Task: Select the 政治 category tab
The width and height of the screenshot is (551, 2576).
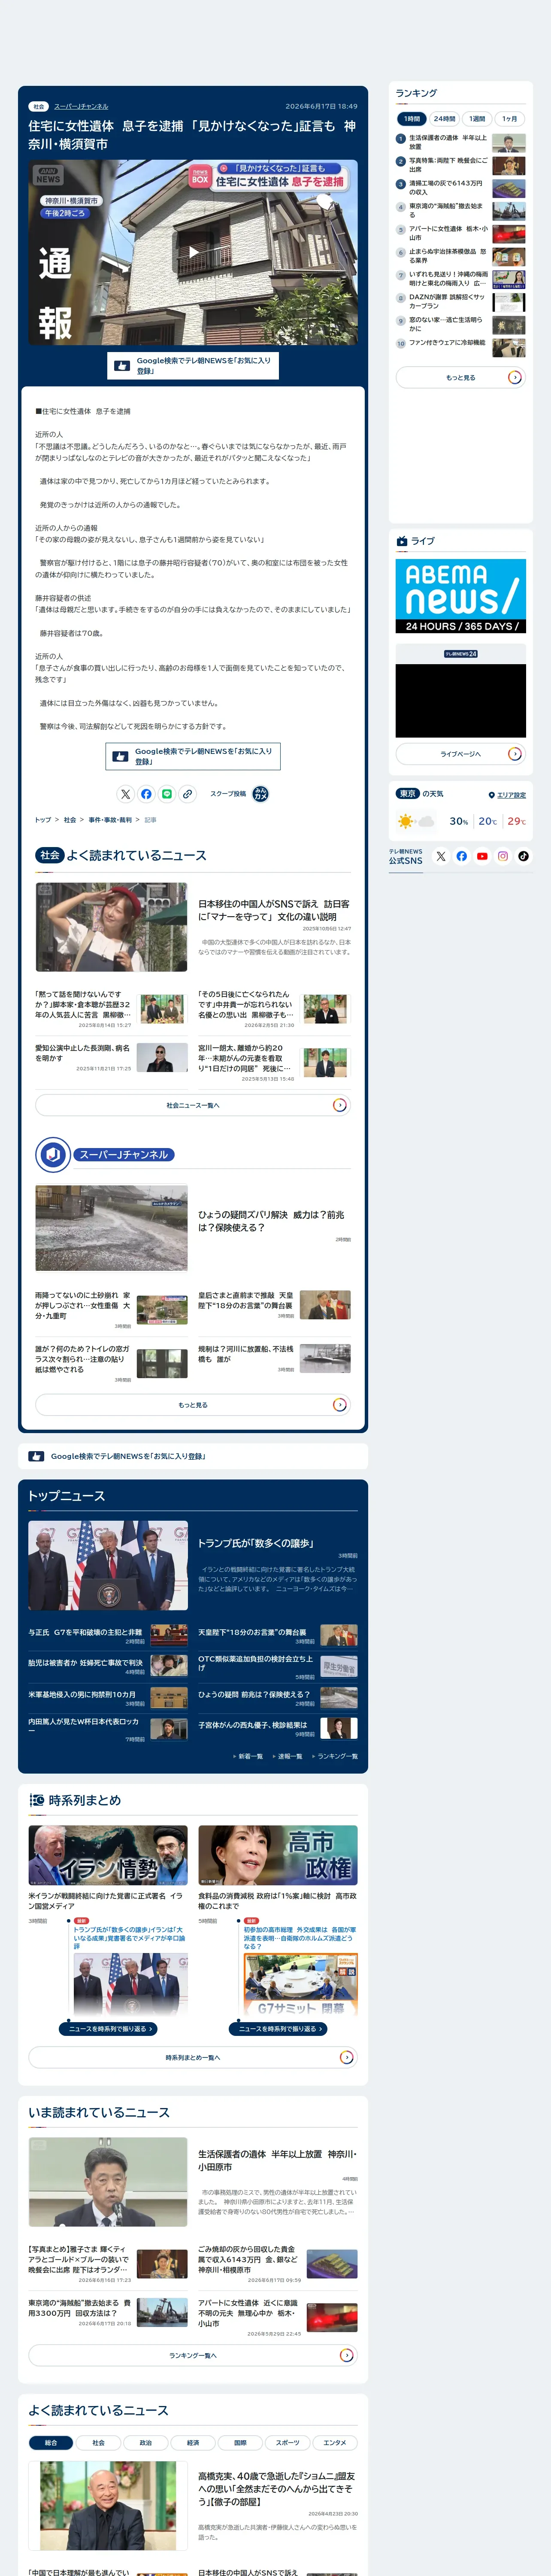Action: point(146,2442)
